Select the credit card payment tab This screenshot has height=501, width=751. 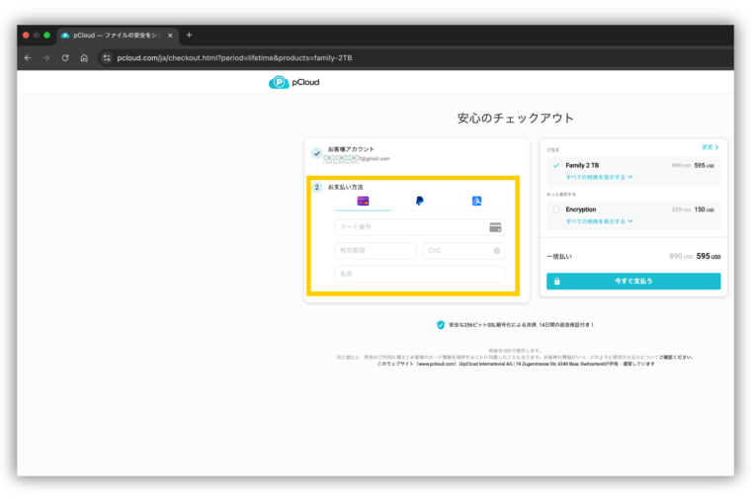point(363,201)
